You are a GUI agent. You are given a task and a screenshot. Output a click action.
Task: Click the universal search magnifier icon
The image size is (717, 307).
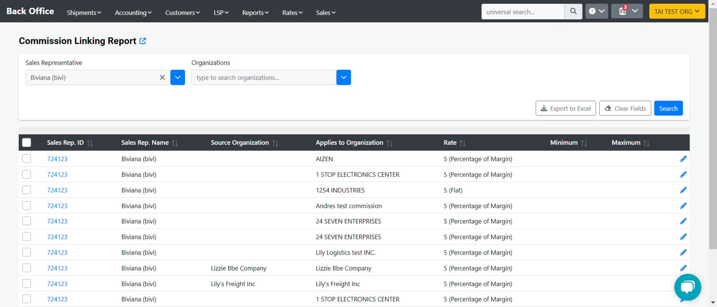(573, 11)
